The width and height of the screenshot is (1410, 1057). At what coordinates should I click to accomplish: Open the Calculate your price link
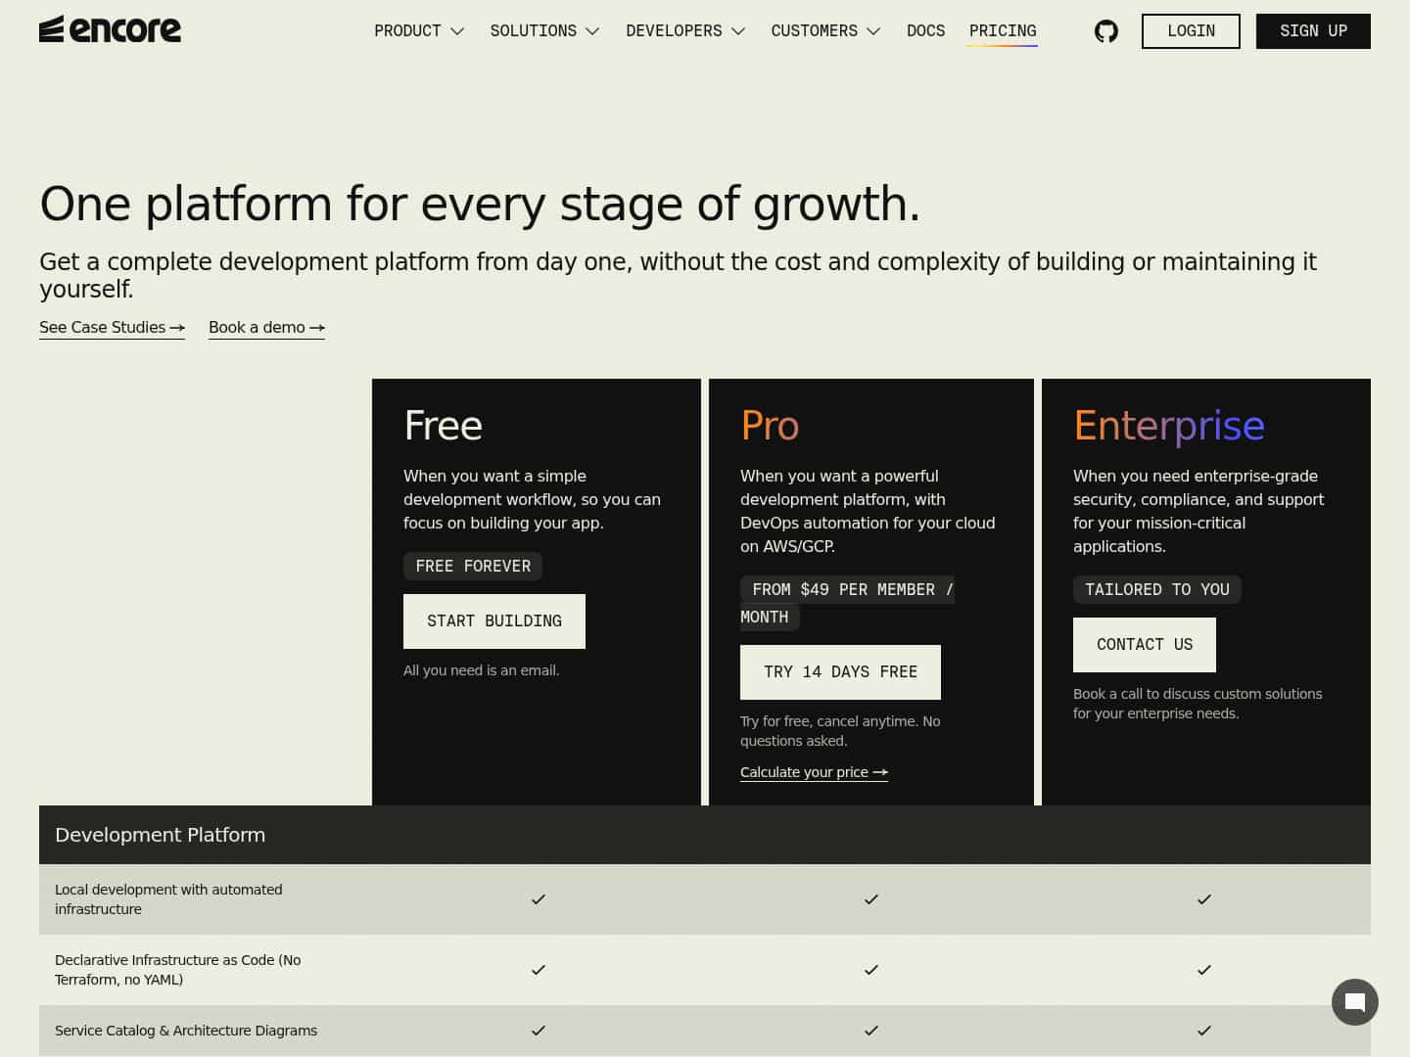click(x=814, y=772)
